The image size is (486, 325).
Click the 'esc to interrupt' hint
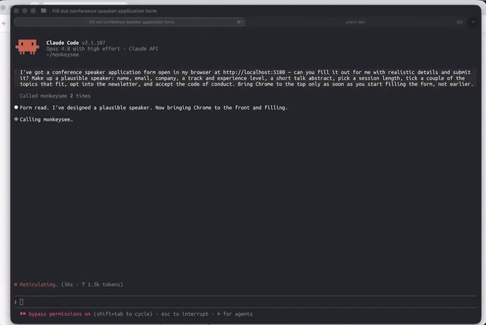(185, 314)
